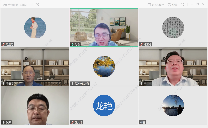Image resolution: width=208 pixels, height=128 pixels.
Task: Select the autumn lake avatar tile
Action: [104, 66]
